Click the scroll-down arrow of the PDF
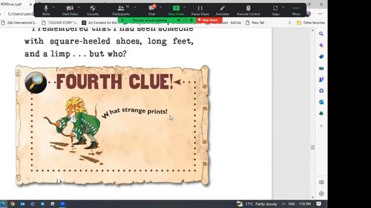 [x=312, y=197]
